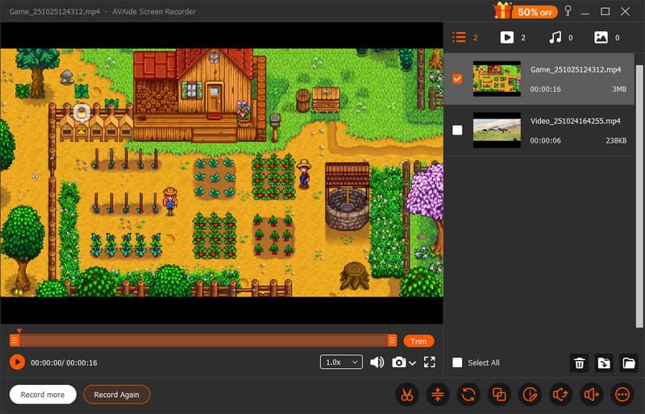This screenshot has width=645, height=414.
Task: Open the advanced trimmer scissors tool
Action: click(407, 395)
